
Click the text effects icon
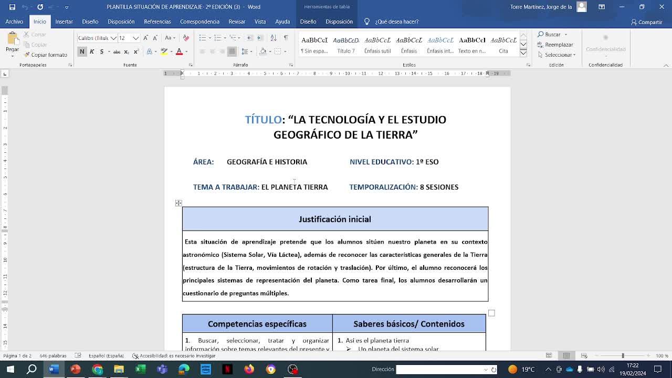[x=149, y=51]
